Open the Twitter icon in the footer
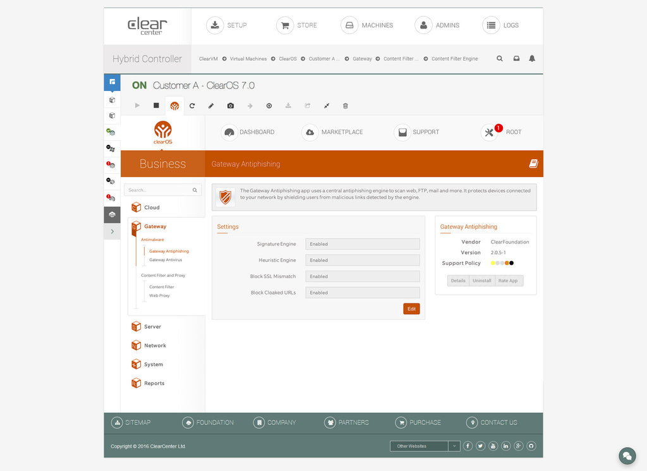This screenshot has height=471, width=647. pos(481,446)
